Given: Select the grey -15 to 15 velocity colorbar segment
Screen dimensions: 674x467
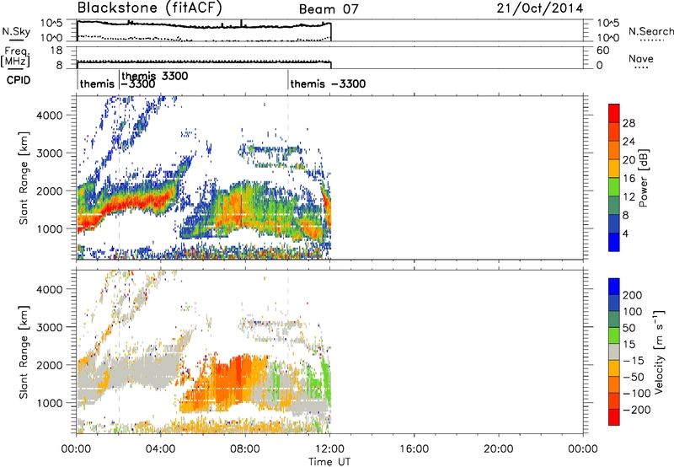Looking at the screenshot, I should coord(614,352).
